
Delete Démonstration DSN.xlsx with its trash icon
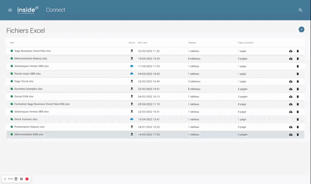point(298,135)
